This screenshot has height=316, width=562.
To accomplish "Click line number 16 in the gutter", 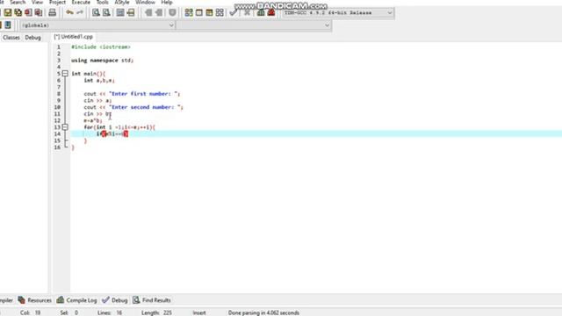I will point(57,147).
